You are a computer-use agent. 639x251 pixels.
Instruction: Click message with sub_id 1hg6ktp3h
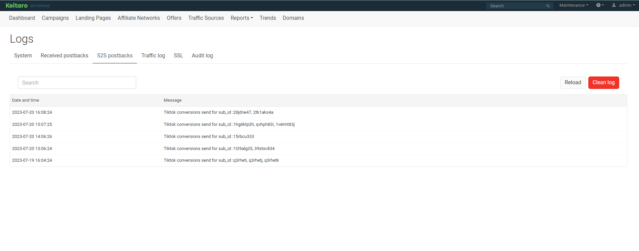click(x=229, y=124)
